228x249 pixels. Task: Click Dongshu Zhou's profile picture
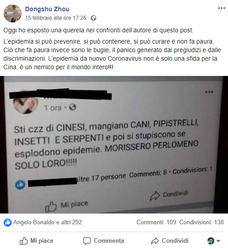(13, 13)
